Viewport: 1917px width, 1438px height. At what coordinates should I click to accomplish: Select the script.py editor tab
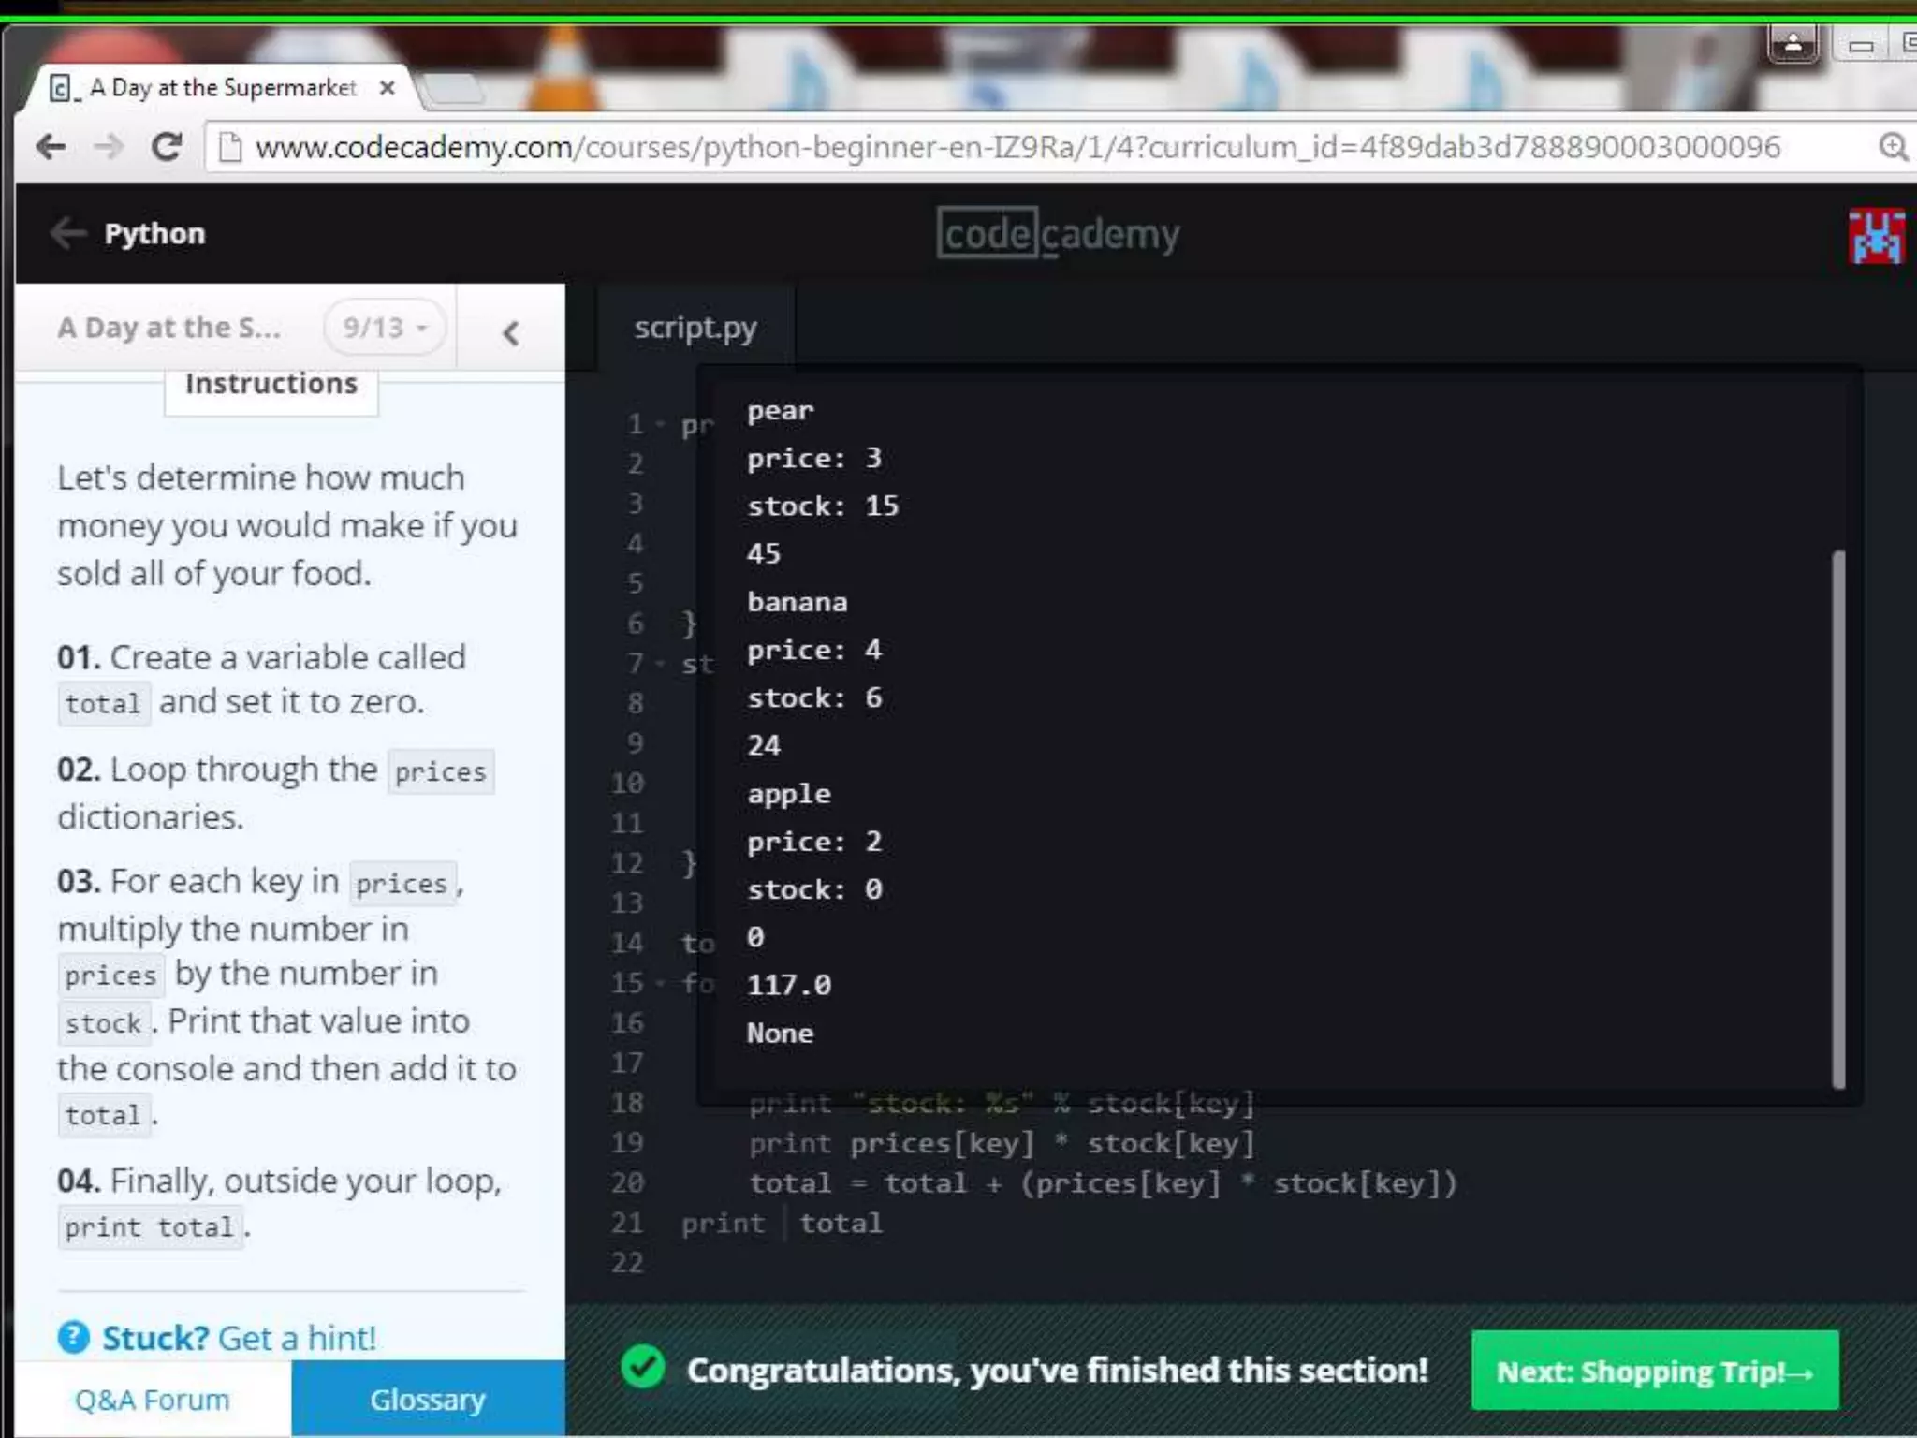tap(695, 328)
